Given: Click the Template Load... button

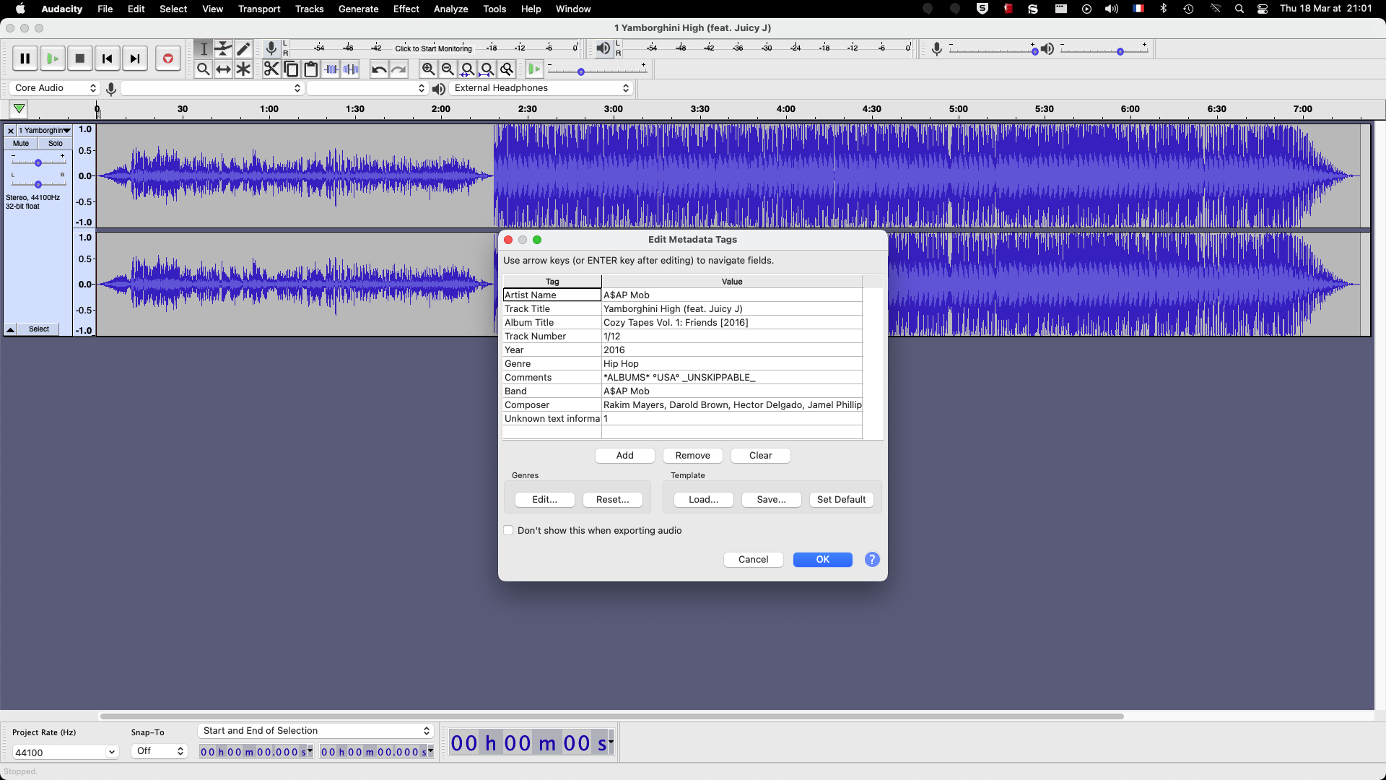Looking at the screenshot, I should coord(704,500).
